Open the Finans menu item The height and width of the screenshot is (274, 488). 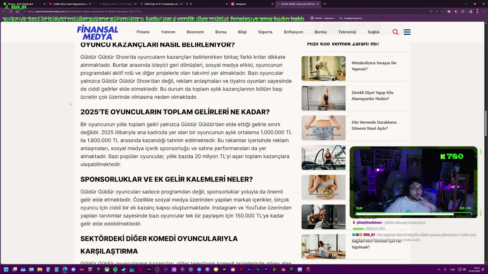[x=143, y=32]
